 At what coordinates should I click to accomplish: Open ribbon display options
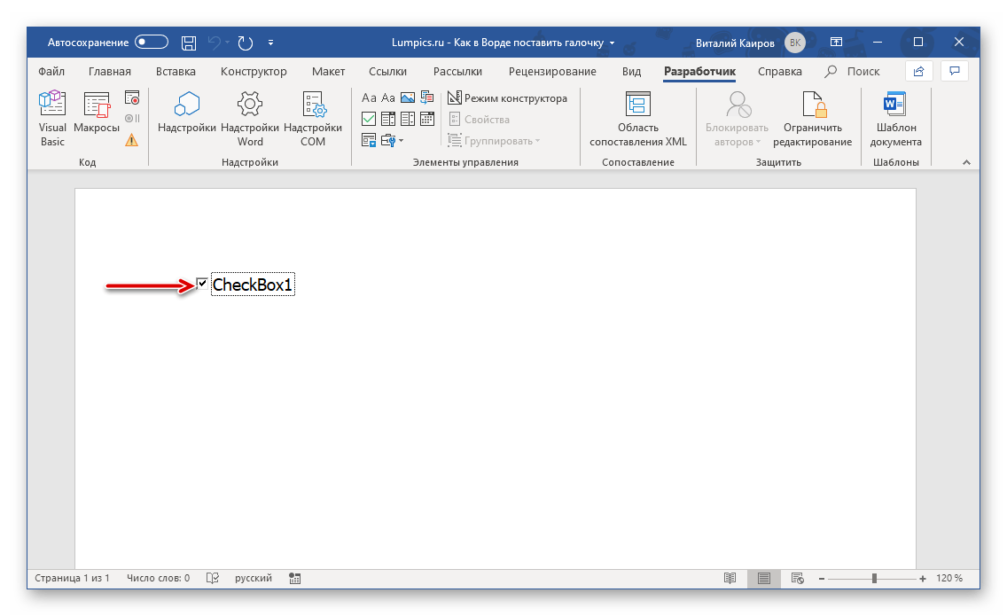836,43
